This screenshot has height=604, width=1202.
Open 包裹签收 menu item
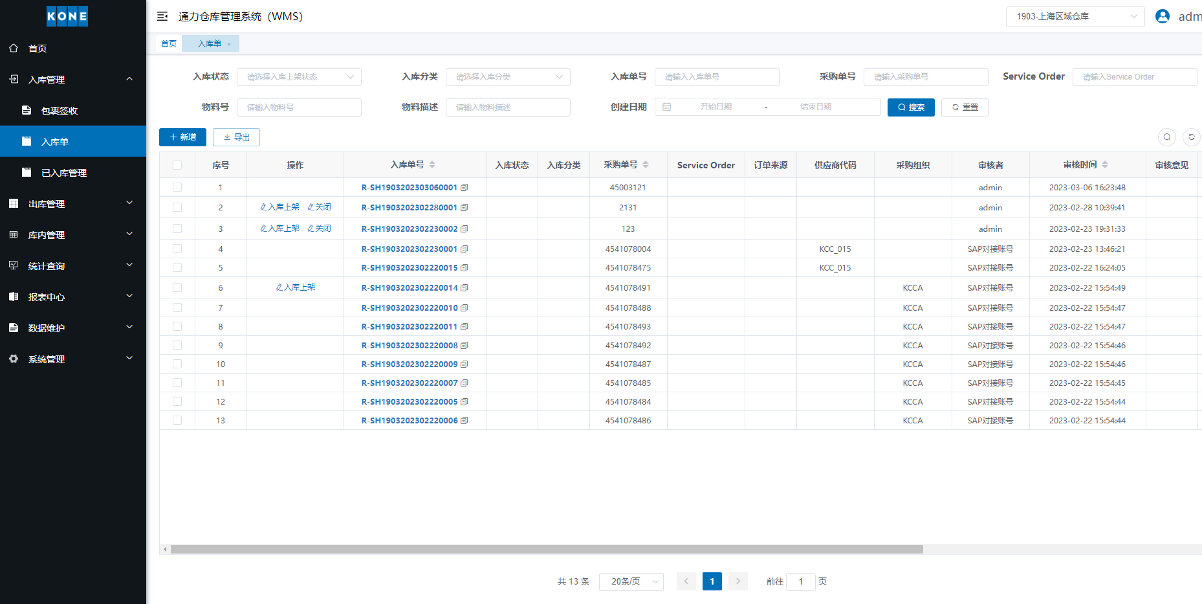[73, 110]
